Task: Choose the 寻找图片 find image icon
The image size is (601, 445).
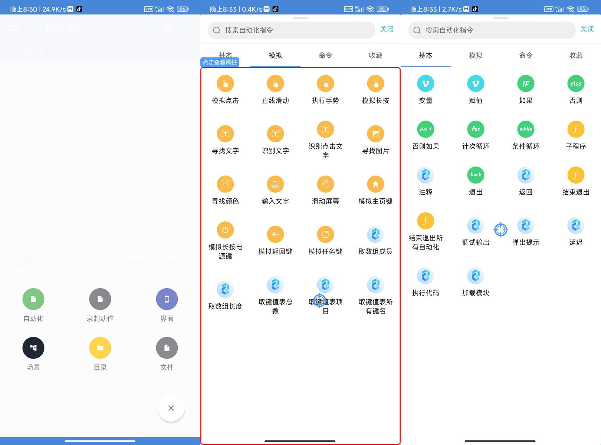Action: tap(375, 134)
